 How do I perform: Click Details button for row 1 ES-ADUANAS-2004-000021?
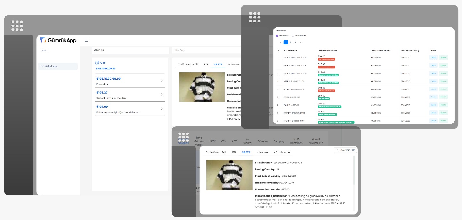point(433,57)
